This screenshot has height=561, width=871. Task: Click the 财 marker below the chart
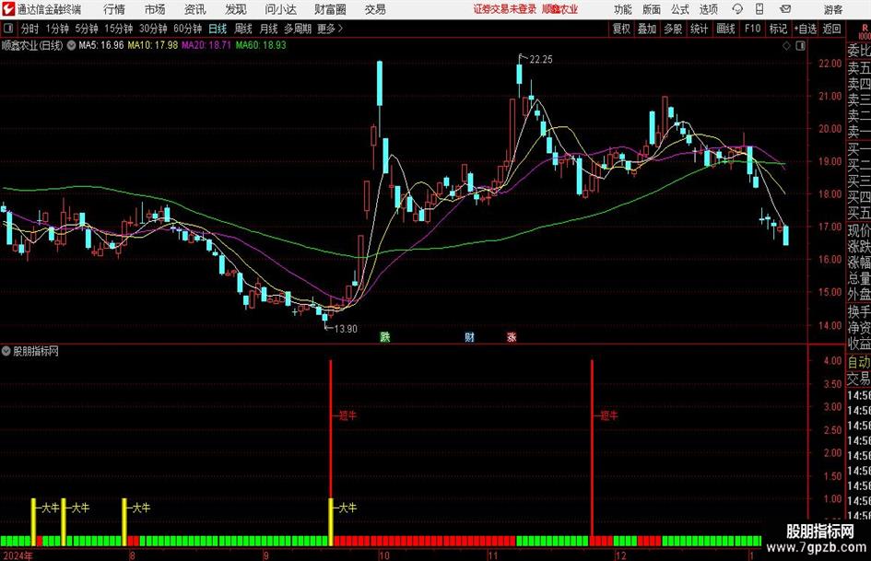470,337
